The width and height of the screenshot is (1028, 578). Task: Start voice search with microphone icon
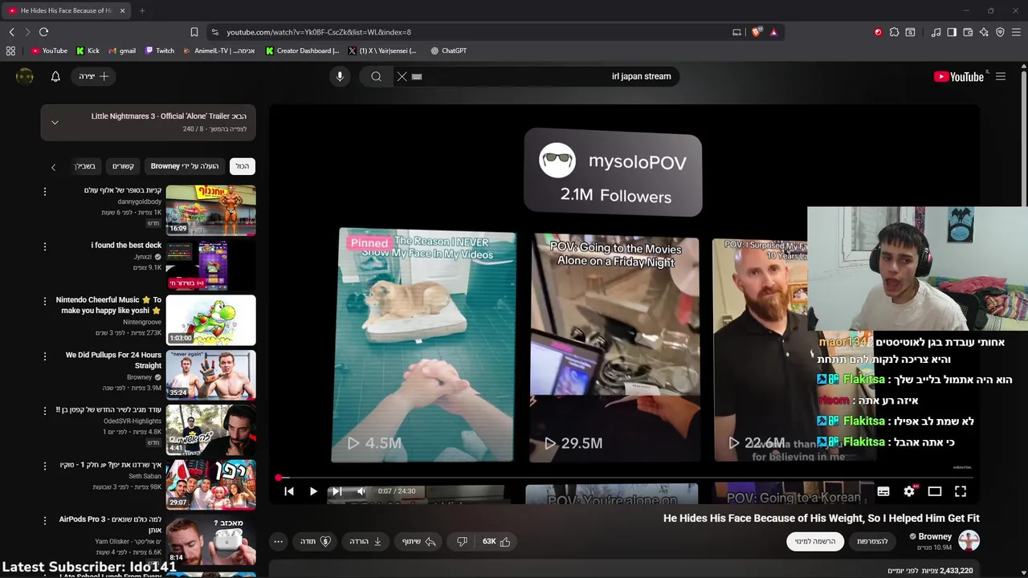(x=340, y=76)
